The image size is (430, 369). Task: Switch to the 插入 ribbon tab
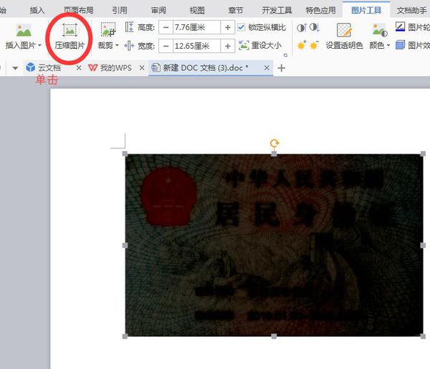pos(37,11)
